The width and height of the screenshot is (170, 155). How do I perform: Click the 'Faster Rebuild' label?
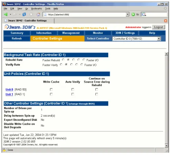[x=51, y=60]
